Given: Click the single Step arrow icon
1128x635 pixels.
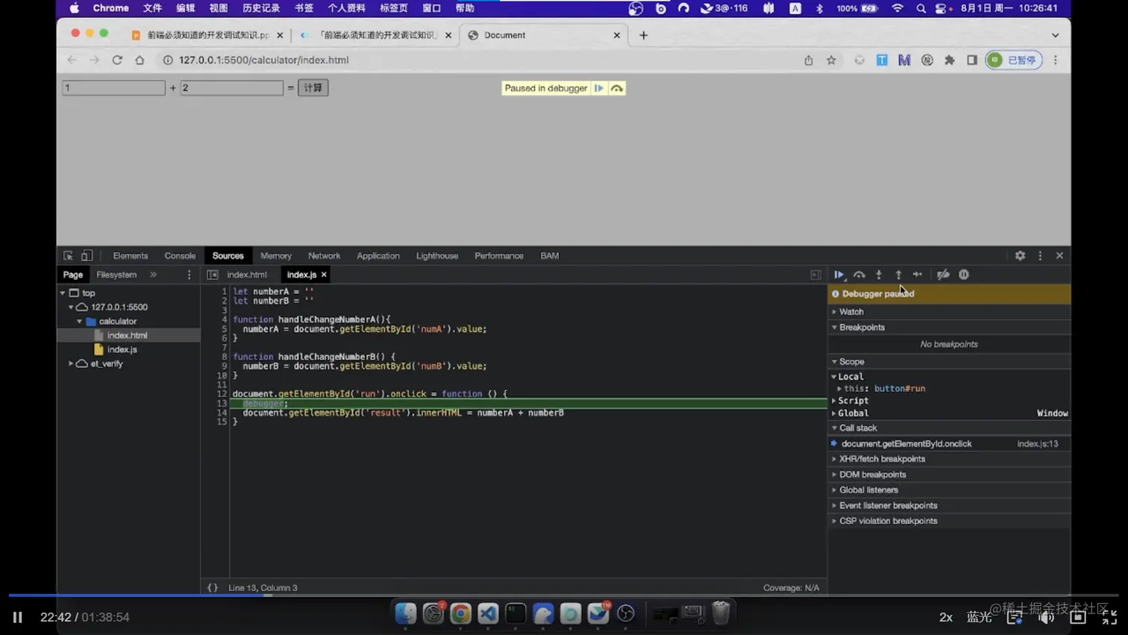Looking at the screenshot, I should (x=918, y=275).
